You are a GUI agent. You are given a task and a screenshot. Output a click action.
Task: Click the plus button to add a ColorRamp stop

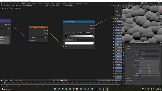(x=66, y=33)
